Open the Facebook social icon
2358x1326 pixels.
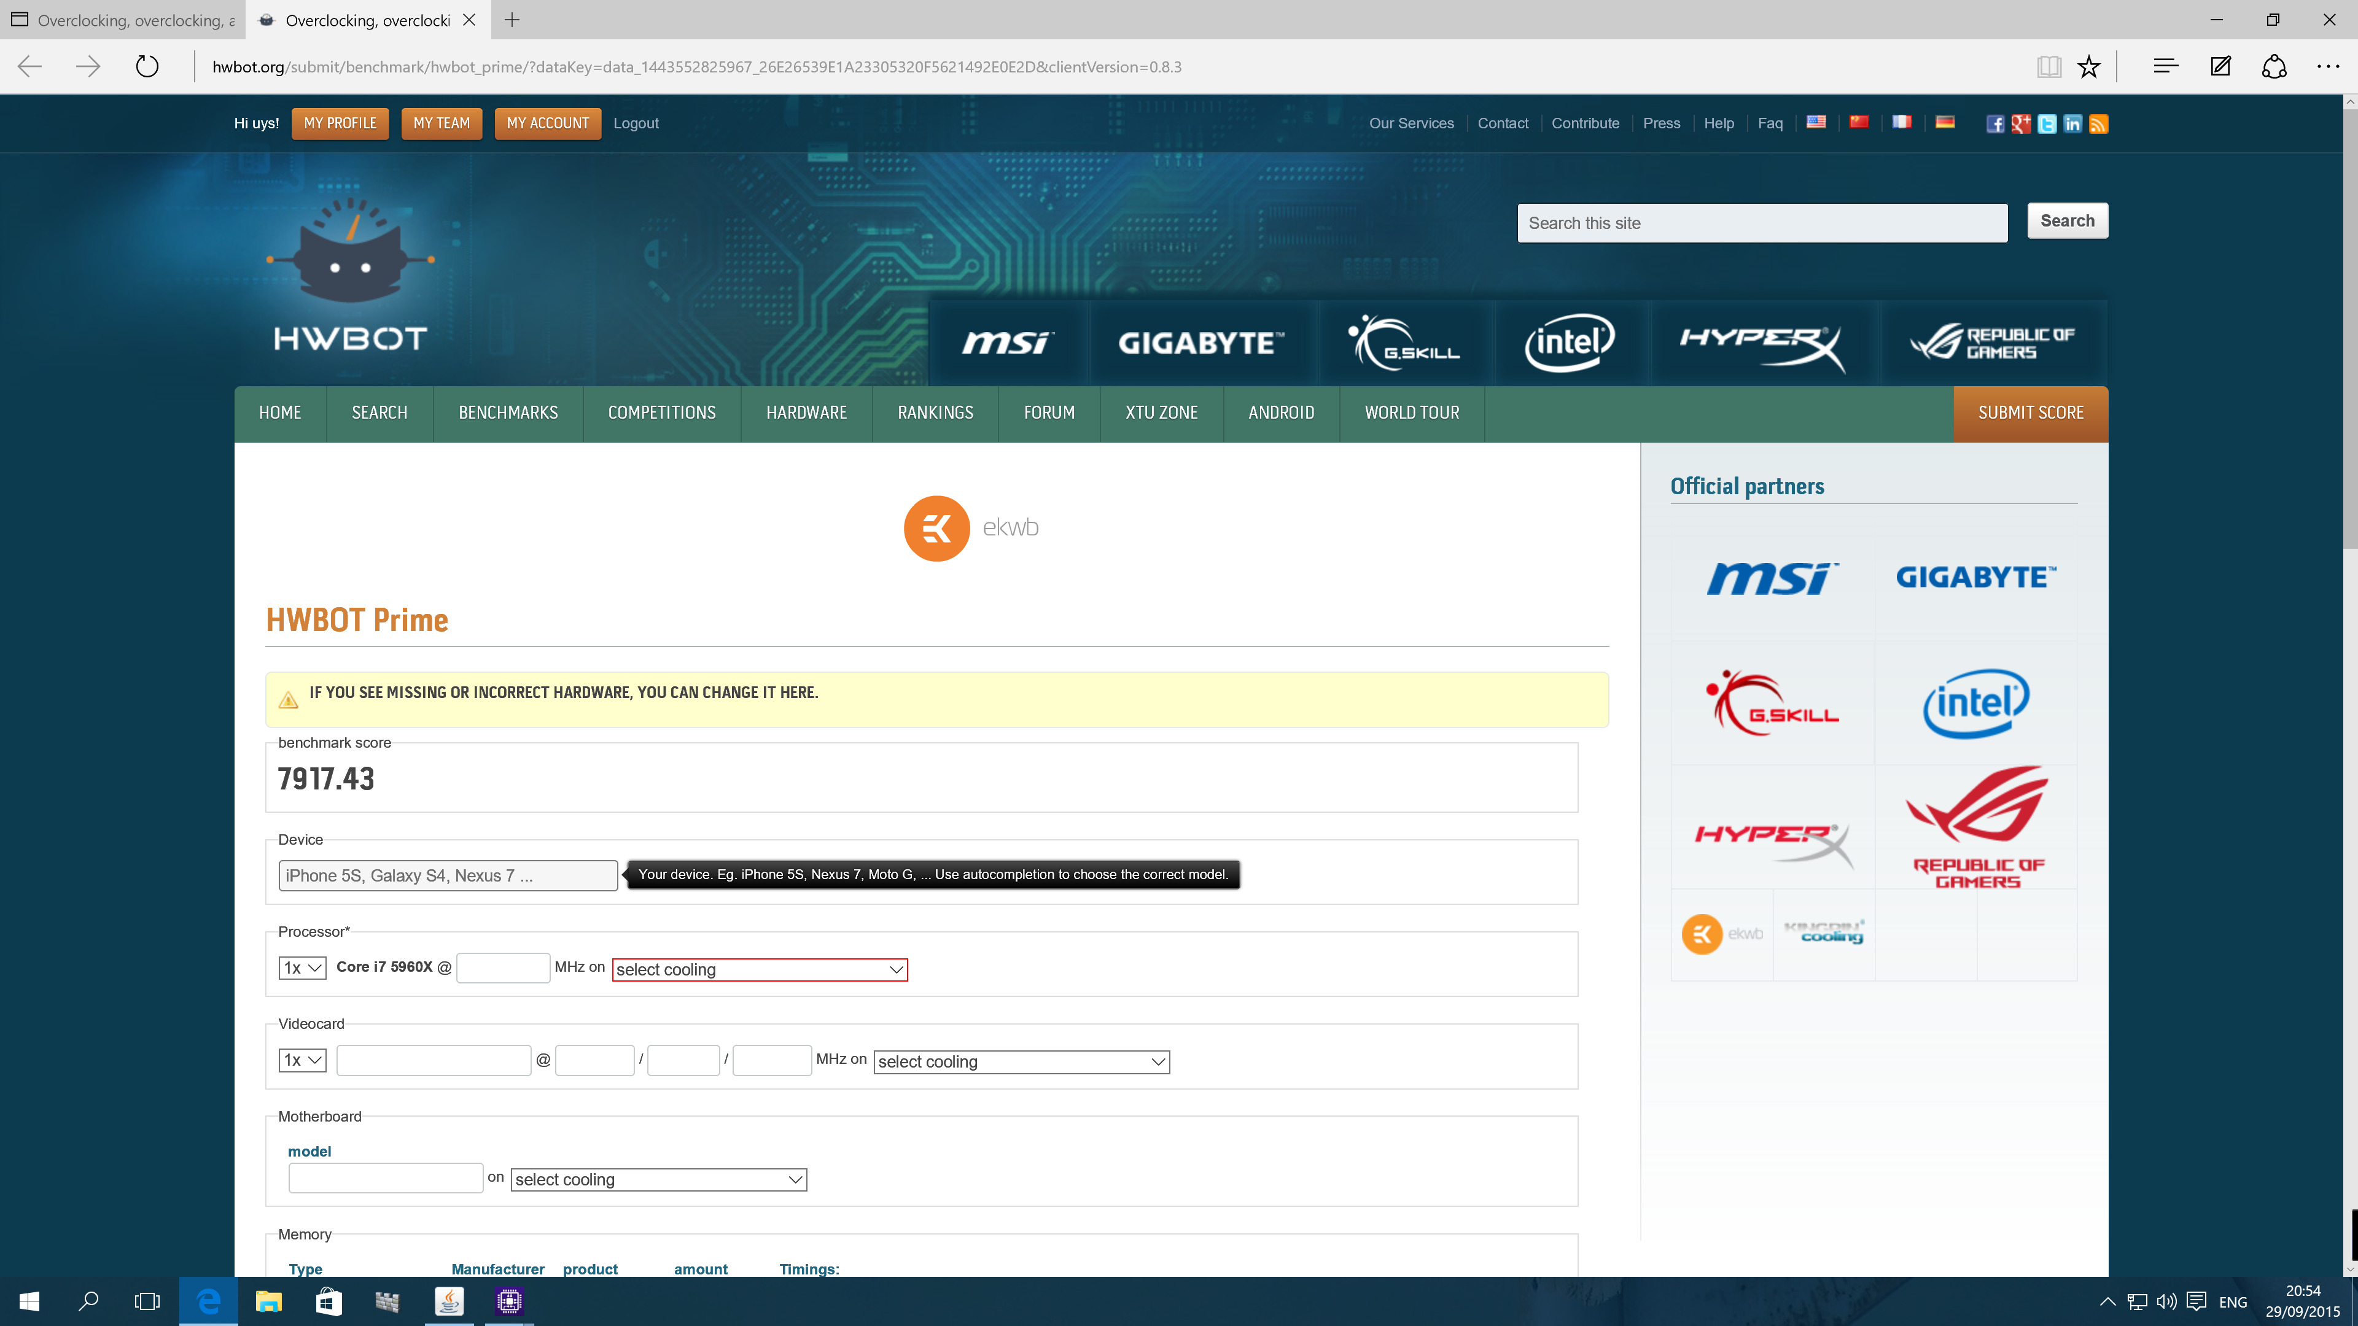(x=1994, y=123)
